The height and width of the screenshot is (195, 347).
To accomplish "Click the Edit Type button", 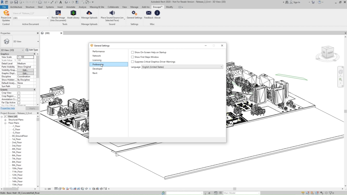I will point(32,50).
